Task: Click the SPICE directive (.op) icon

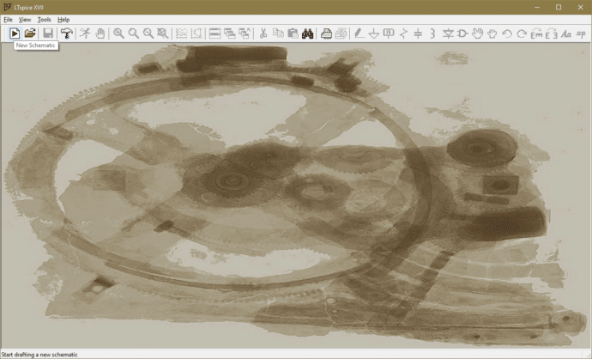Action: pyautogui.click(x=581, y=33)
